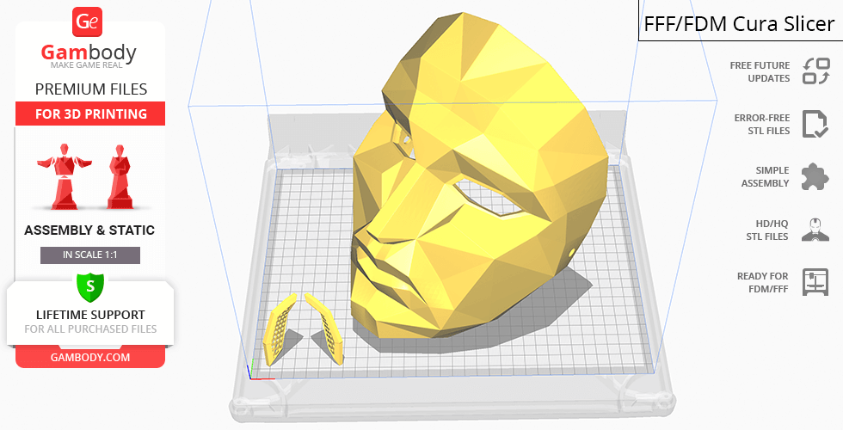This screenshot has width=843, height=430.
Task: Click the HD/HQ STL FILES label
Action: pyautogui.click(x=767, y=230)
